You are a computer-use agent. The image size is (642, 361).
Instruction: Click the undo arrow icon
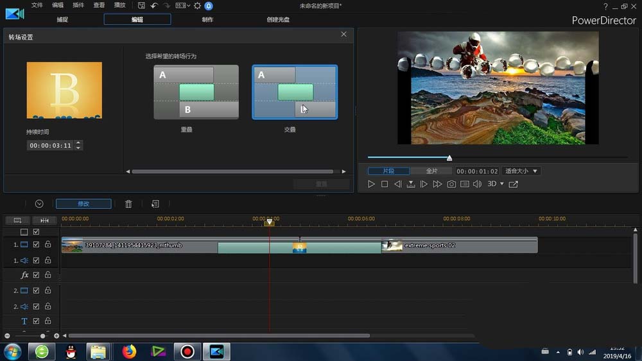154,6
